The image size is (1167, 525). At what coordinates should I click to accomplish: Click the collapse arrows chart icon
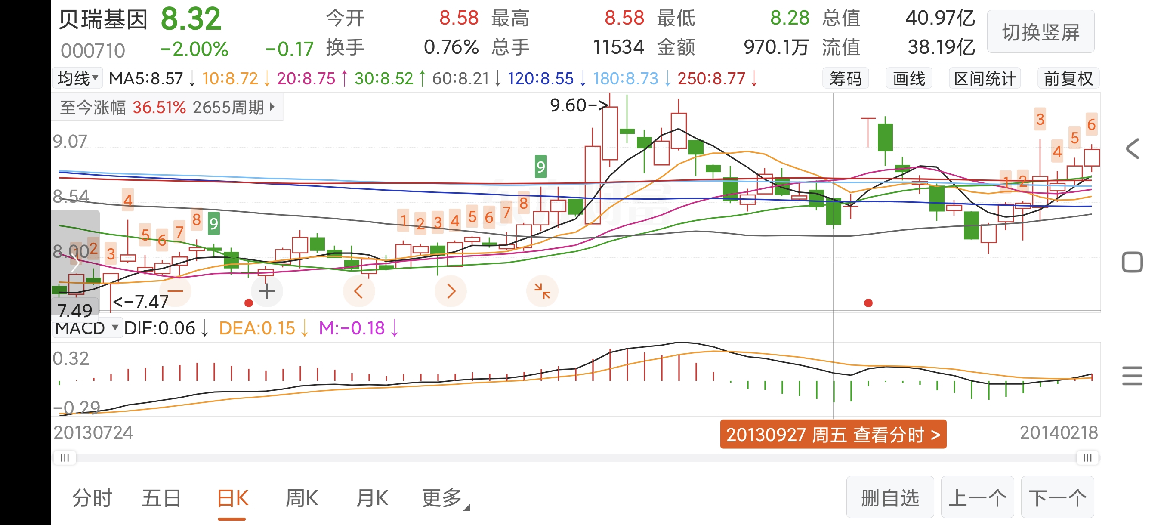[x=542, y=291]
